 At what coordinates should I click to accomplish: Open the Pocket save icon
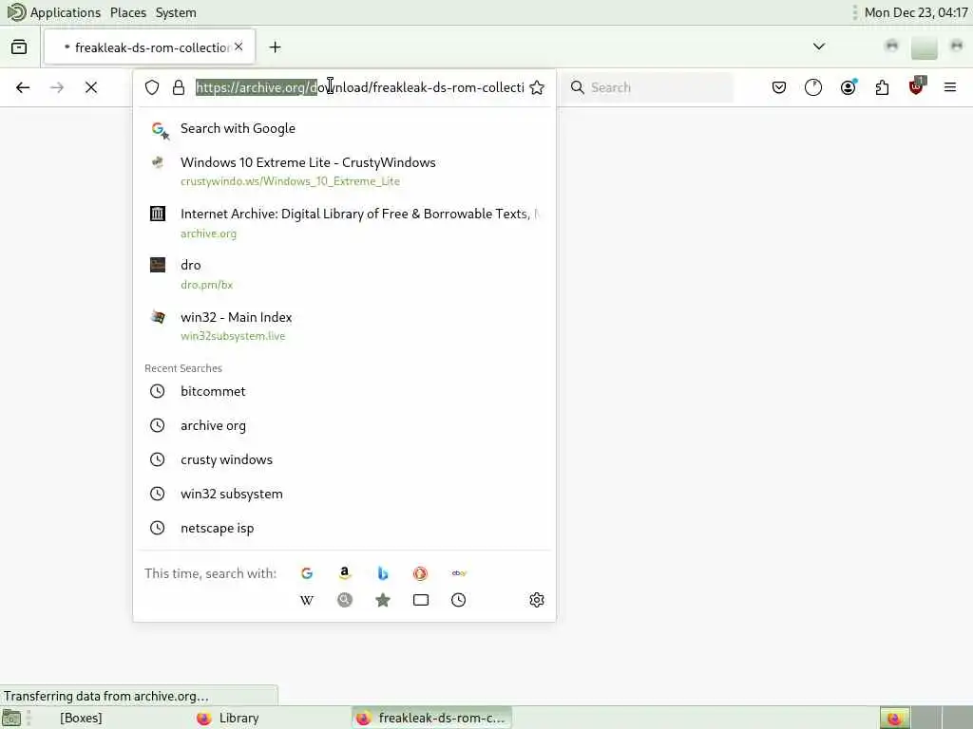779,87
